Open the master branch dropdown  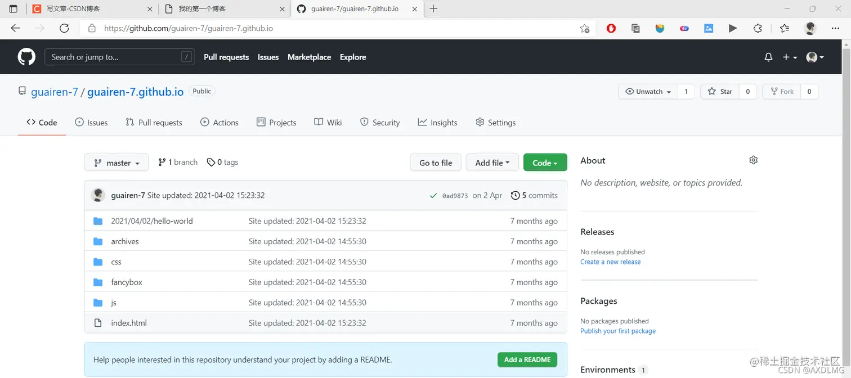(x=117, y=163)
